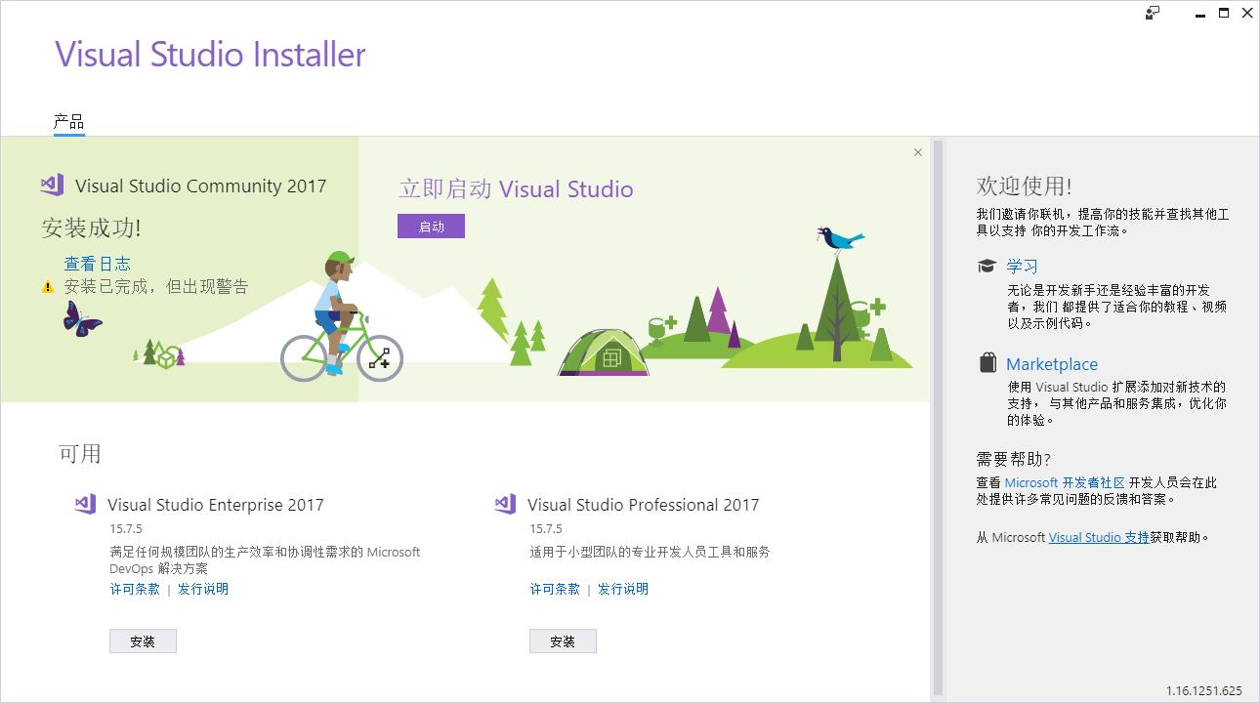Open Microsoft 开发者社区 link

click(1065, 482)
